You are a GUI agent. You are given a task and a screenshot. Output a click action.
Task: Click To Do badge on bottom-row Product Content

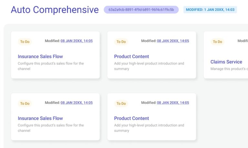[x=121, y=103]
